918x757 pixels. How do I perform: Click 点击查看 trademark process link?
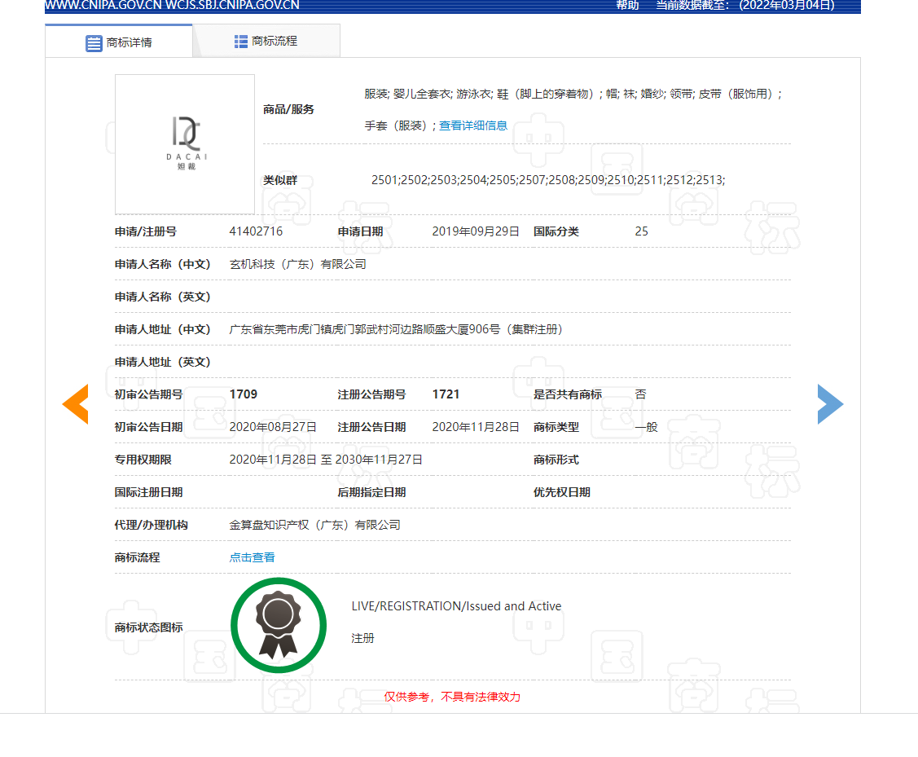pos(252,557)
